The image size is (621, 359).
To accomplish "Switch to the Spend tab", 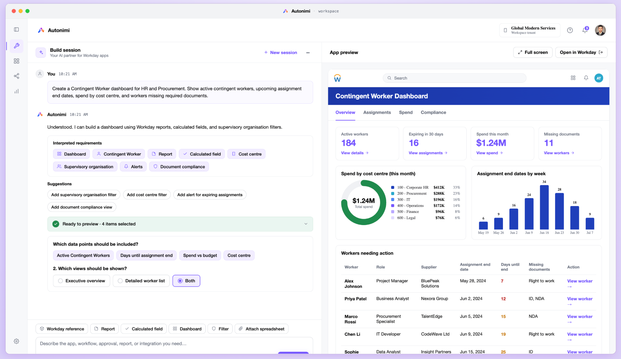I will (406, 113).
